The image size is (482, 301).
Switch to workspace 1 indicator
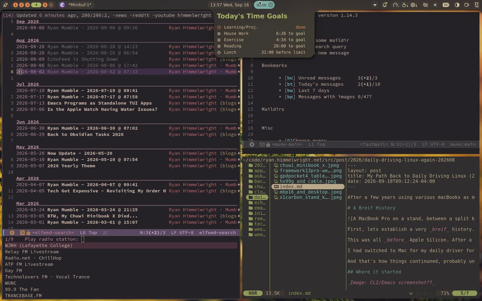tap(16, 5)
